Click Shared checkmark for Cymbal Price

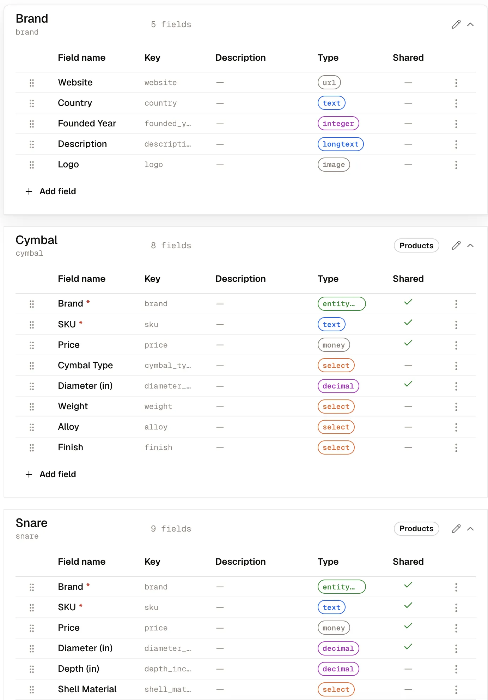(408, 343)
